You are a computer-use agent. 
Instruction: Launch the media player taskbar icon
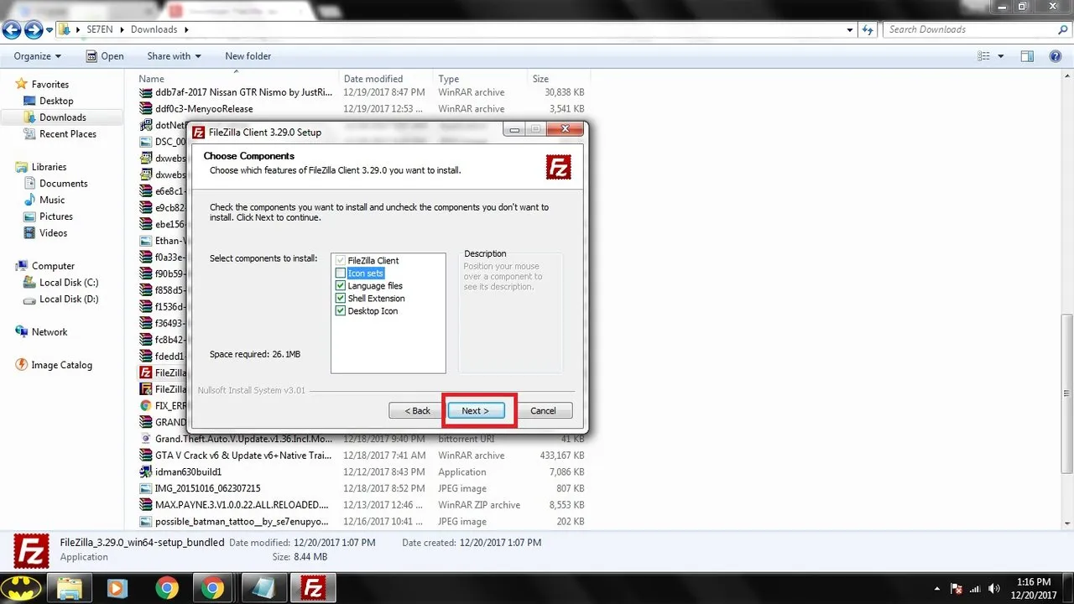[x=117, y=587]
